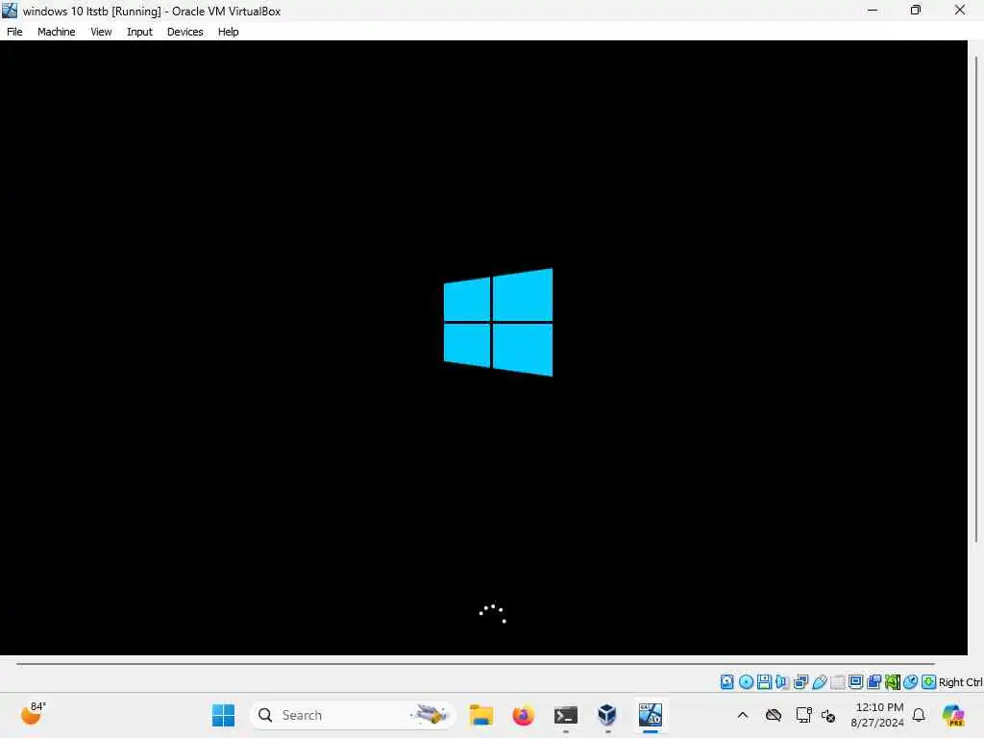
Task: Open the Terminal taskbar icon
Action: tap(565, 715)
